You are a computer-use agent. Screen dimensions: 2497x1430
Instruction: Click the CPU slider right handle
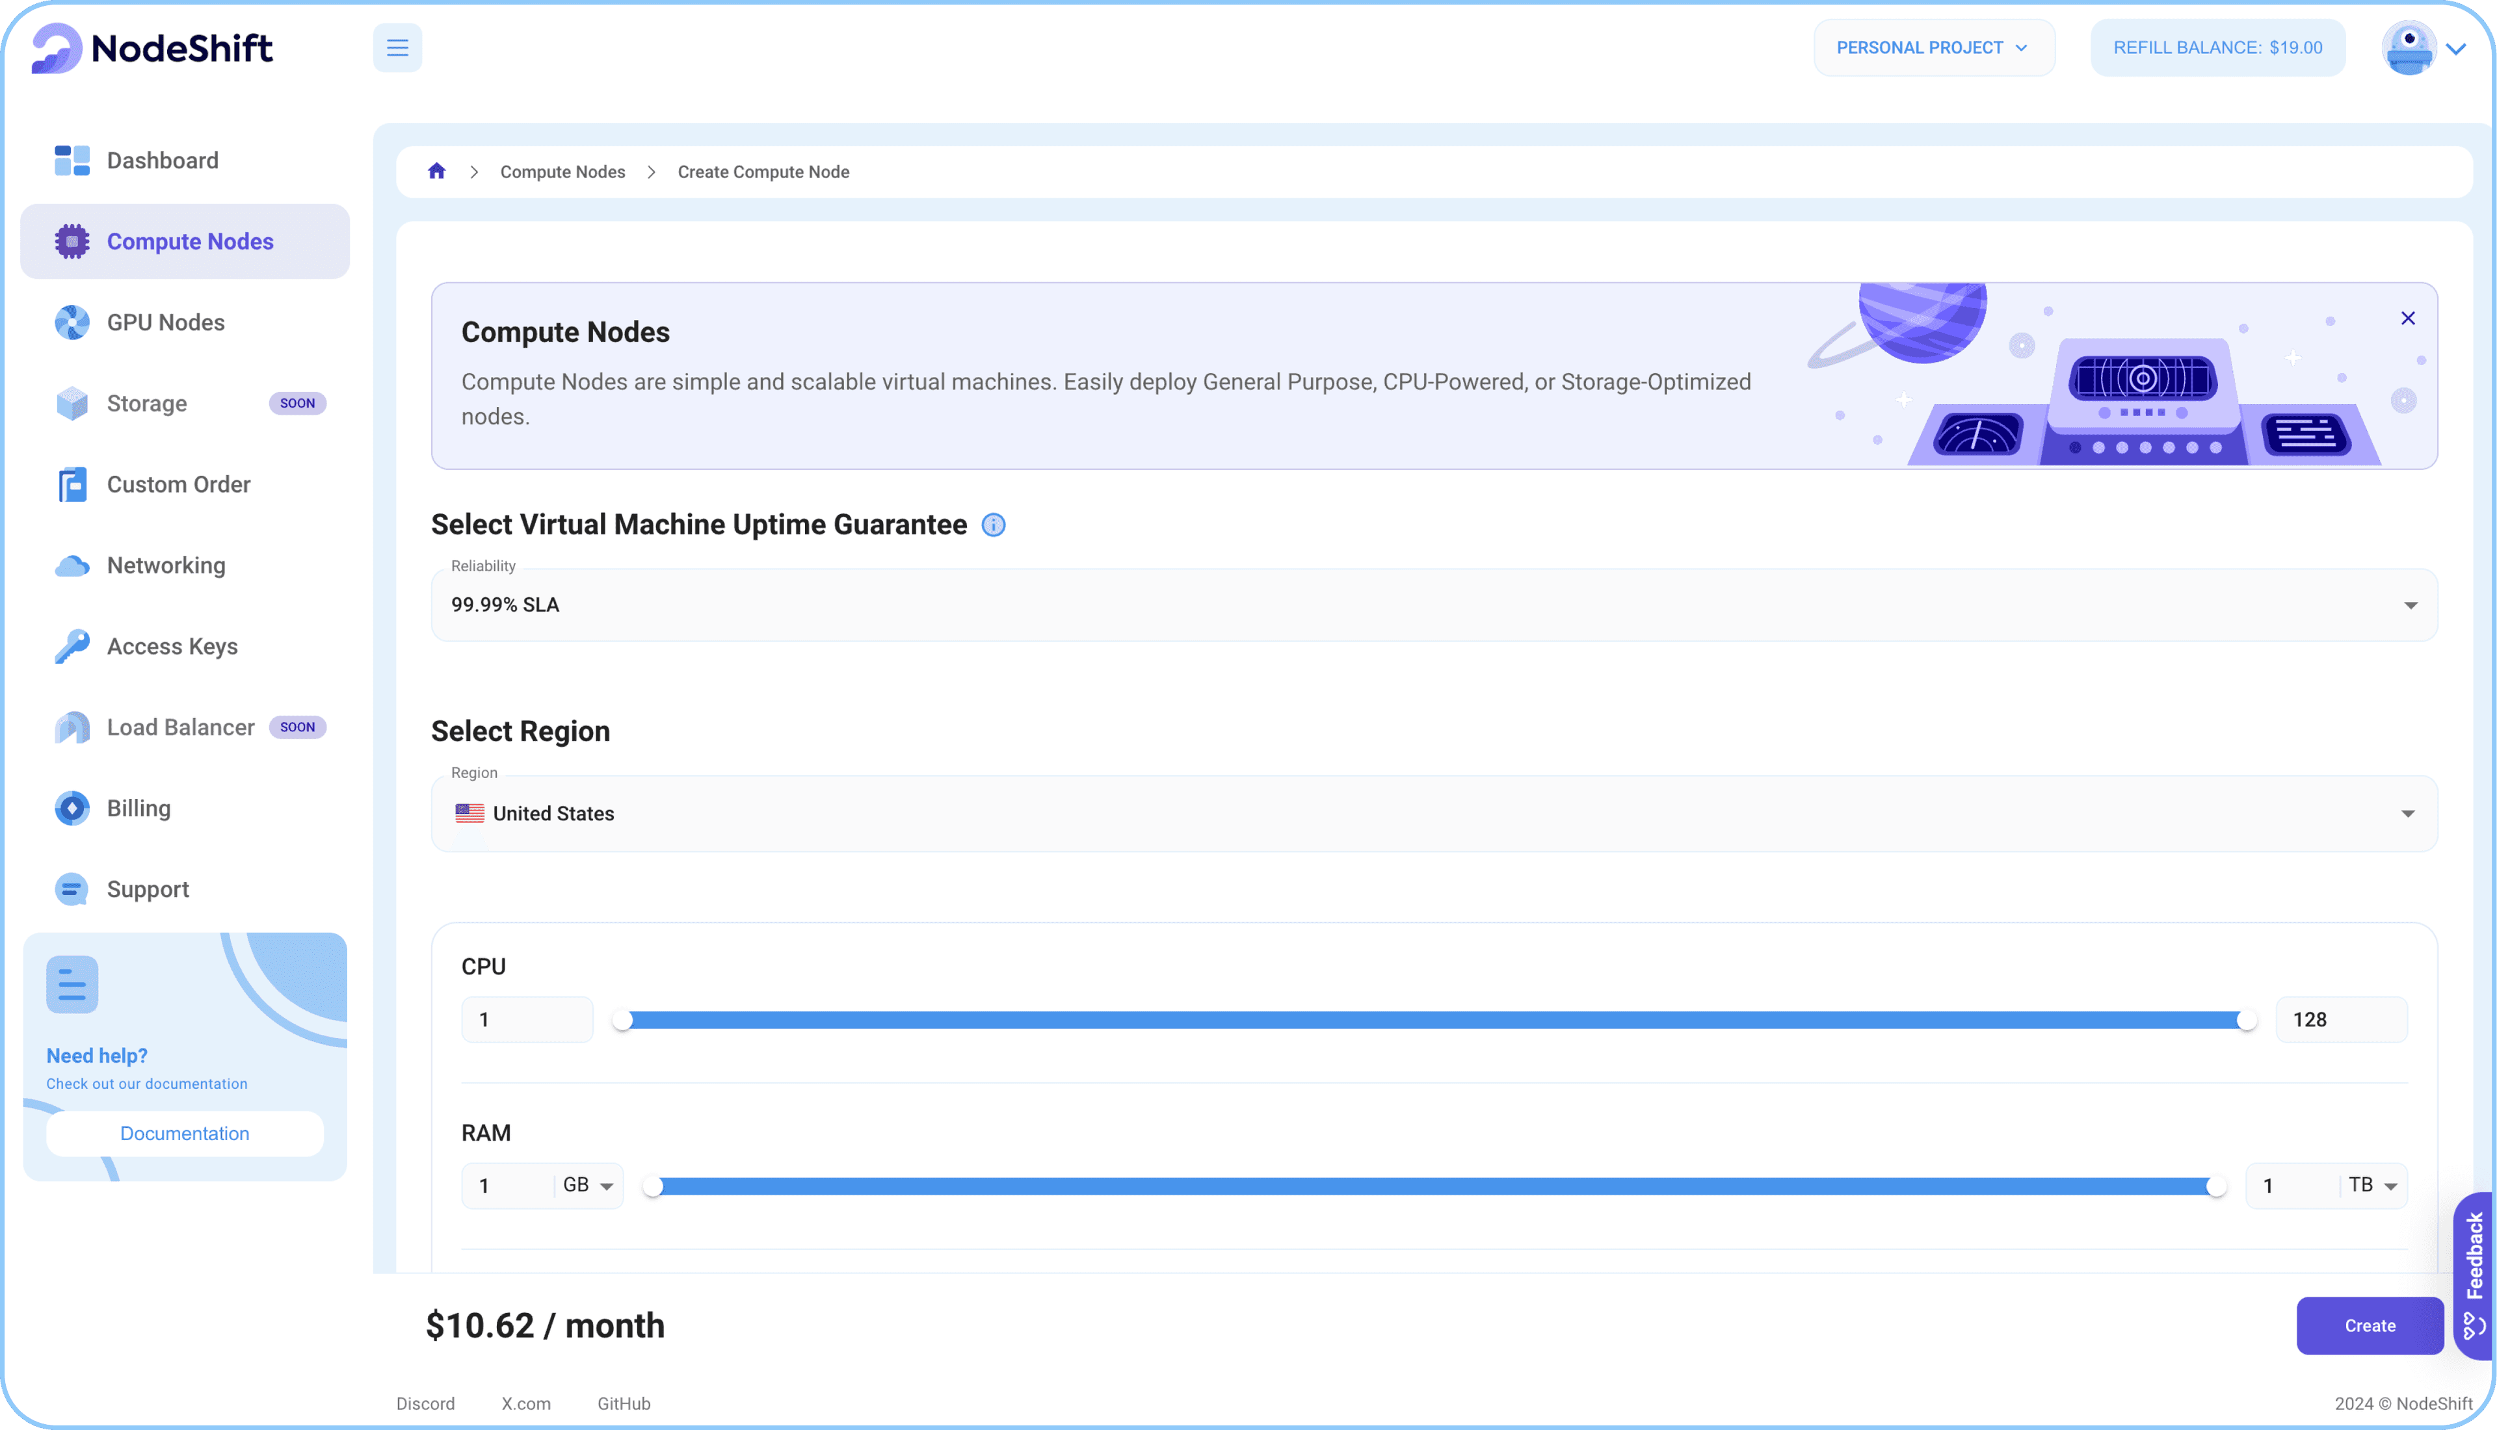2245,1020
